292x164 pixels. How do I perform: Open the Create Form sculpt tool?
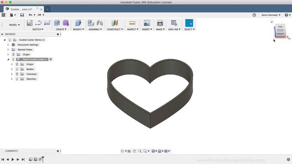click(66, 23)
